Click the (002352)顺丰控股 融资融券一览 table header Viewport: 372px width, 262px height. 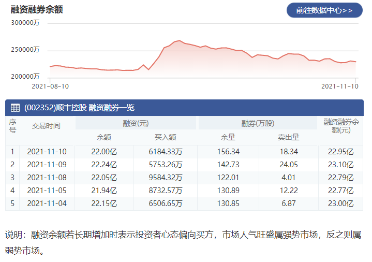(184, 108)
